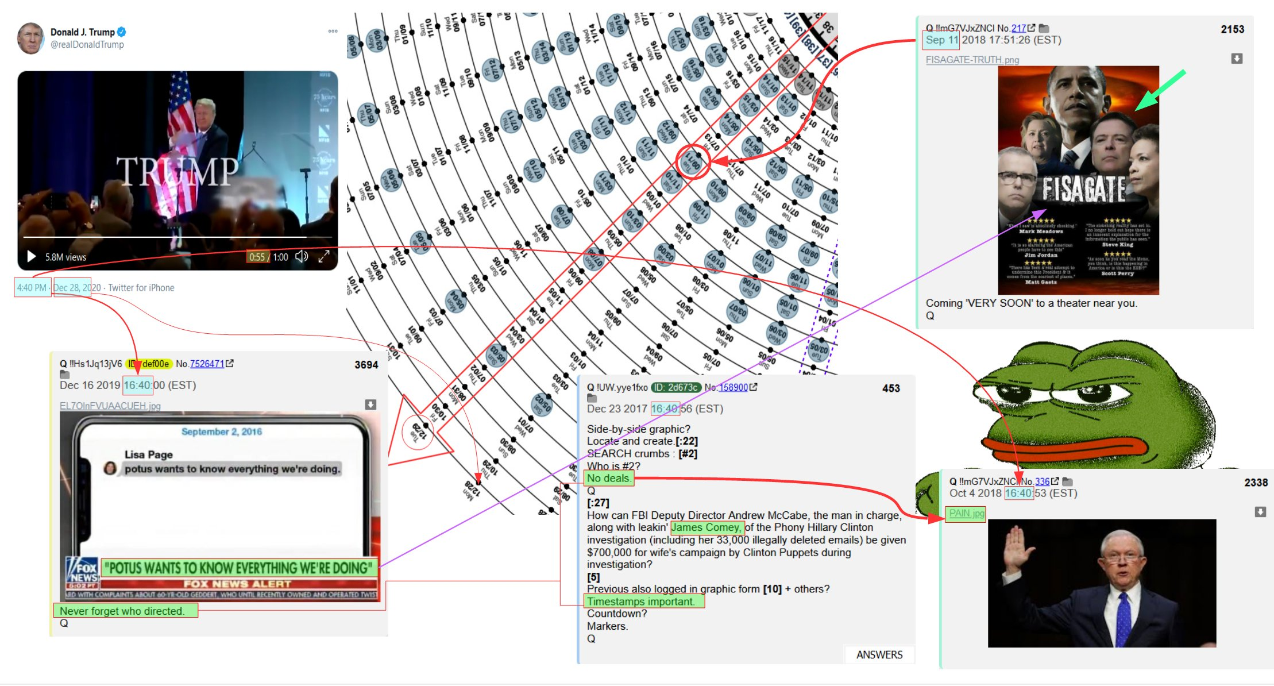The height and width of the screenshot is (686, 1274).
Task: Click the 'No deals.' line in post 453
Action: click(x=609, y=478)
